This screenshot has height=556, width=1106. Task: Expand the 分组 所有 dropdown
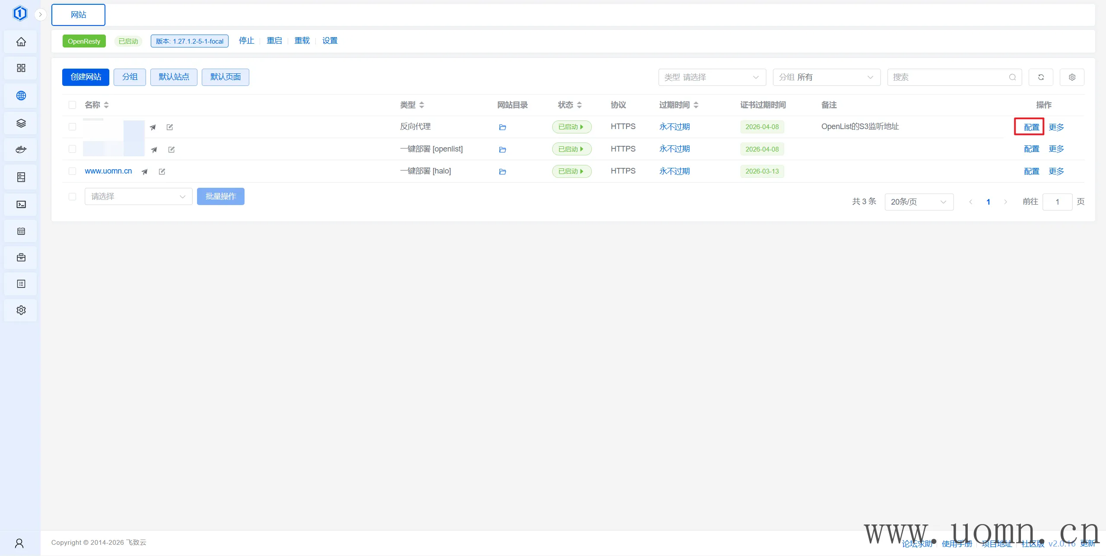coord(826,77)
